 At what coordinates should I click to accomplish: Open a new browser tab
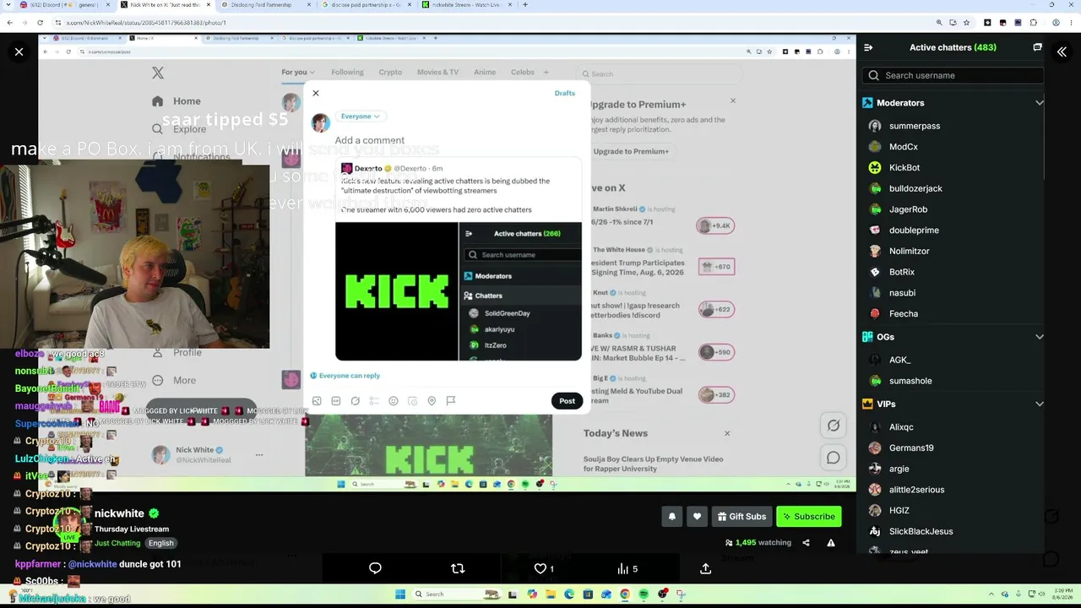[525, 5]
